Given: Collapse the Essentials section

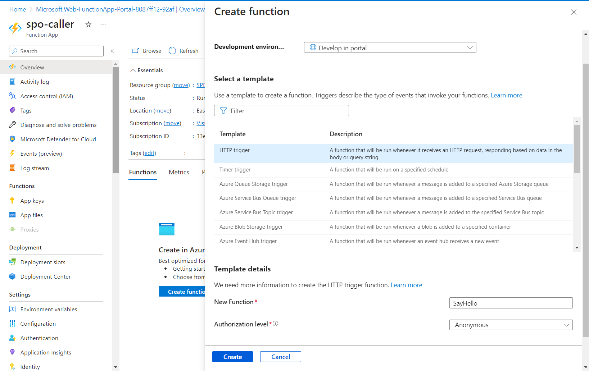Looking at the screenshot, I should coord(133,70).
